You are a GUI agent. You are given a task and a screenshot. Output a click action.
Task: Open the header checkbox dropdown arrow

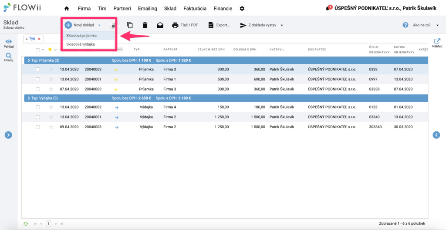pyautogui.click(x=43, y=50)
